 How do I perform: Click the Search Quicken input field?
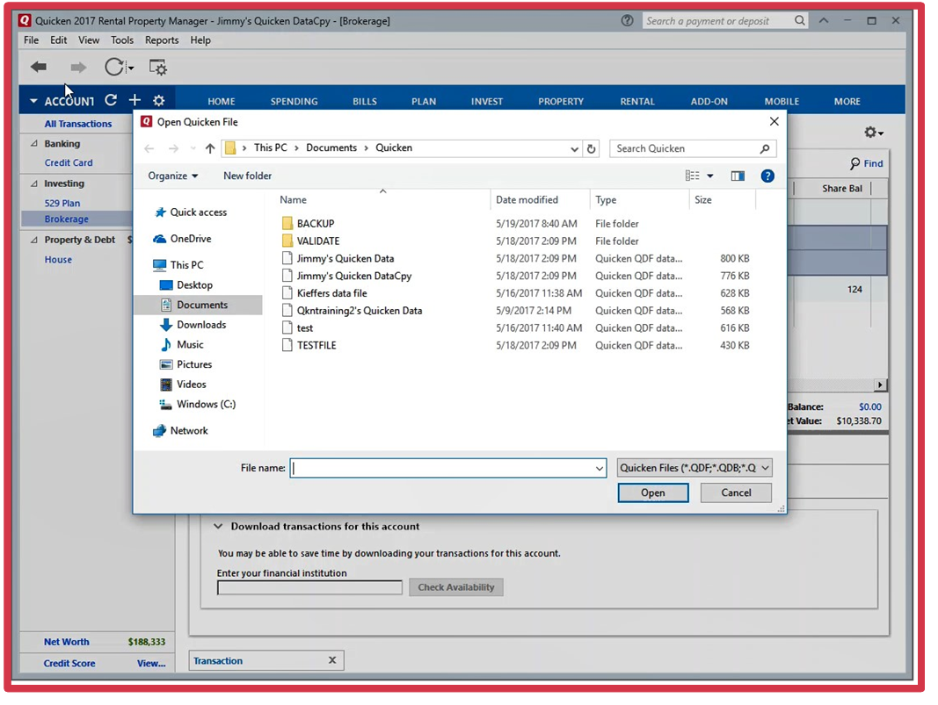[684, 148]
